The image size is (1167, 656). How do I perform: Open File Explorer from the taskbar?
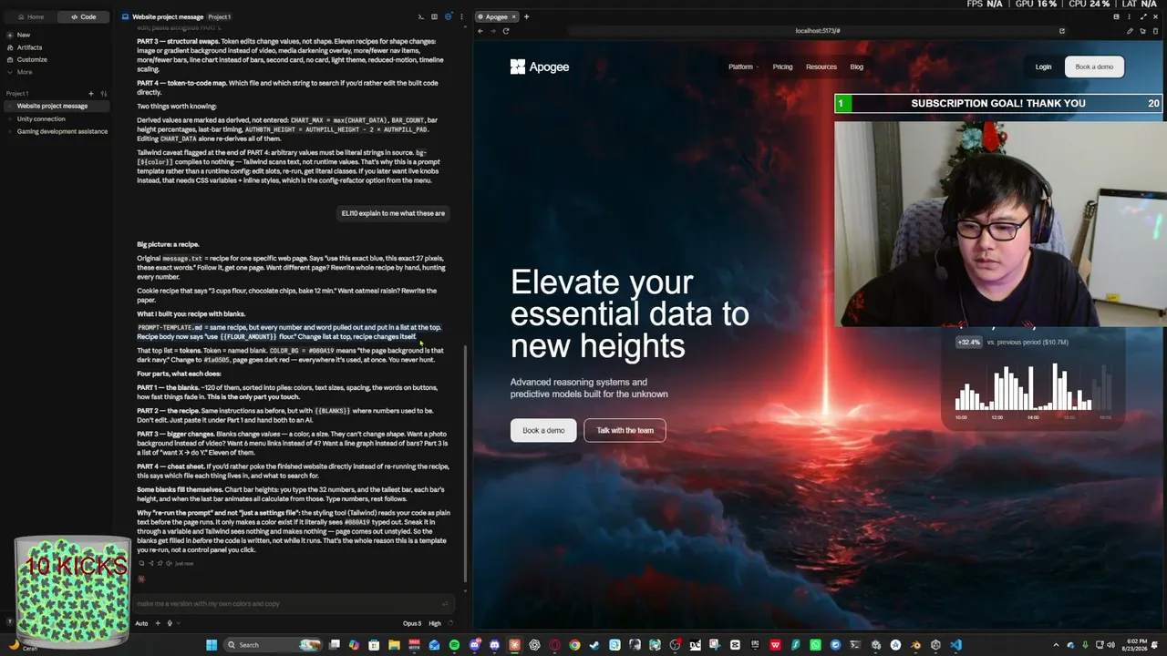[394, 645]
